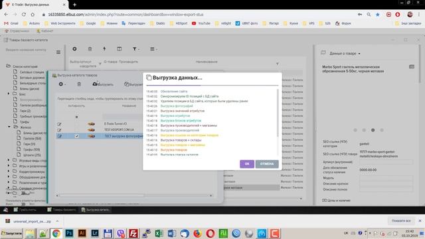
Task: Click the table icon next to product title
Action: tap(412, 66)
